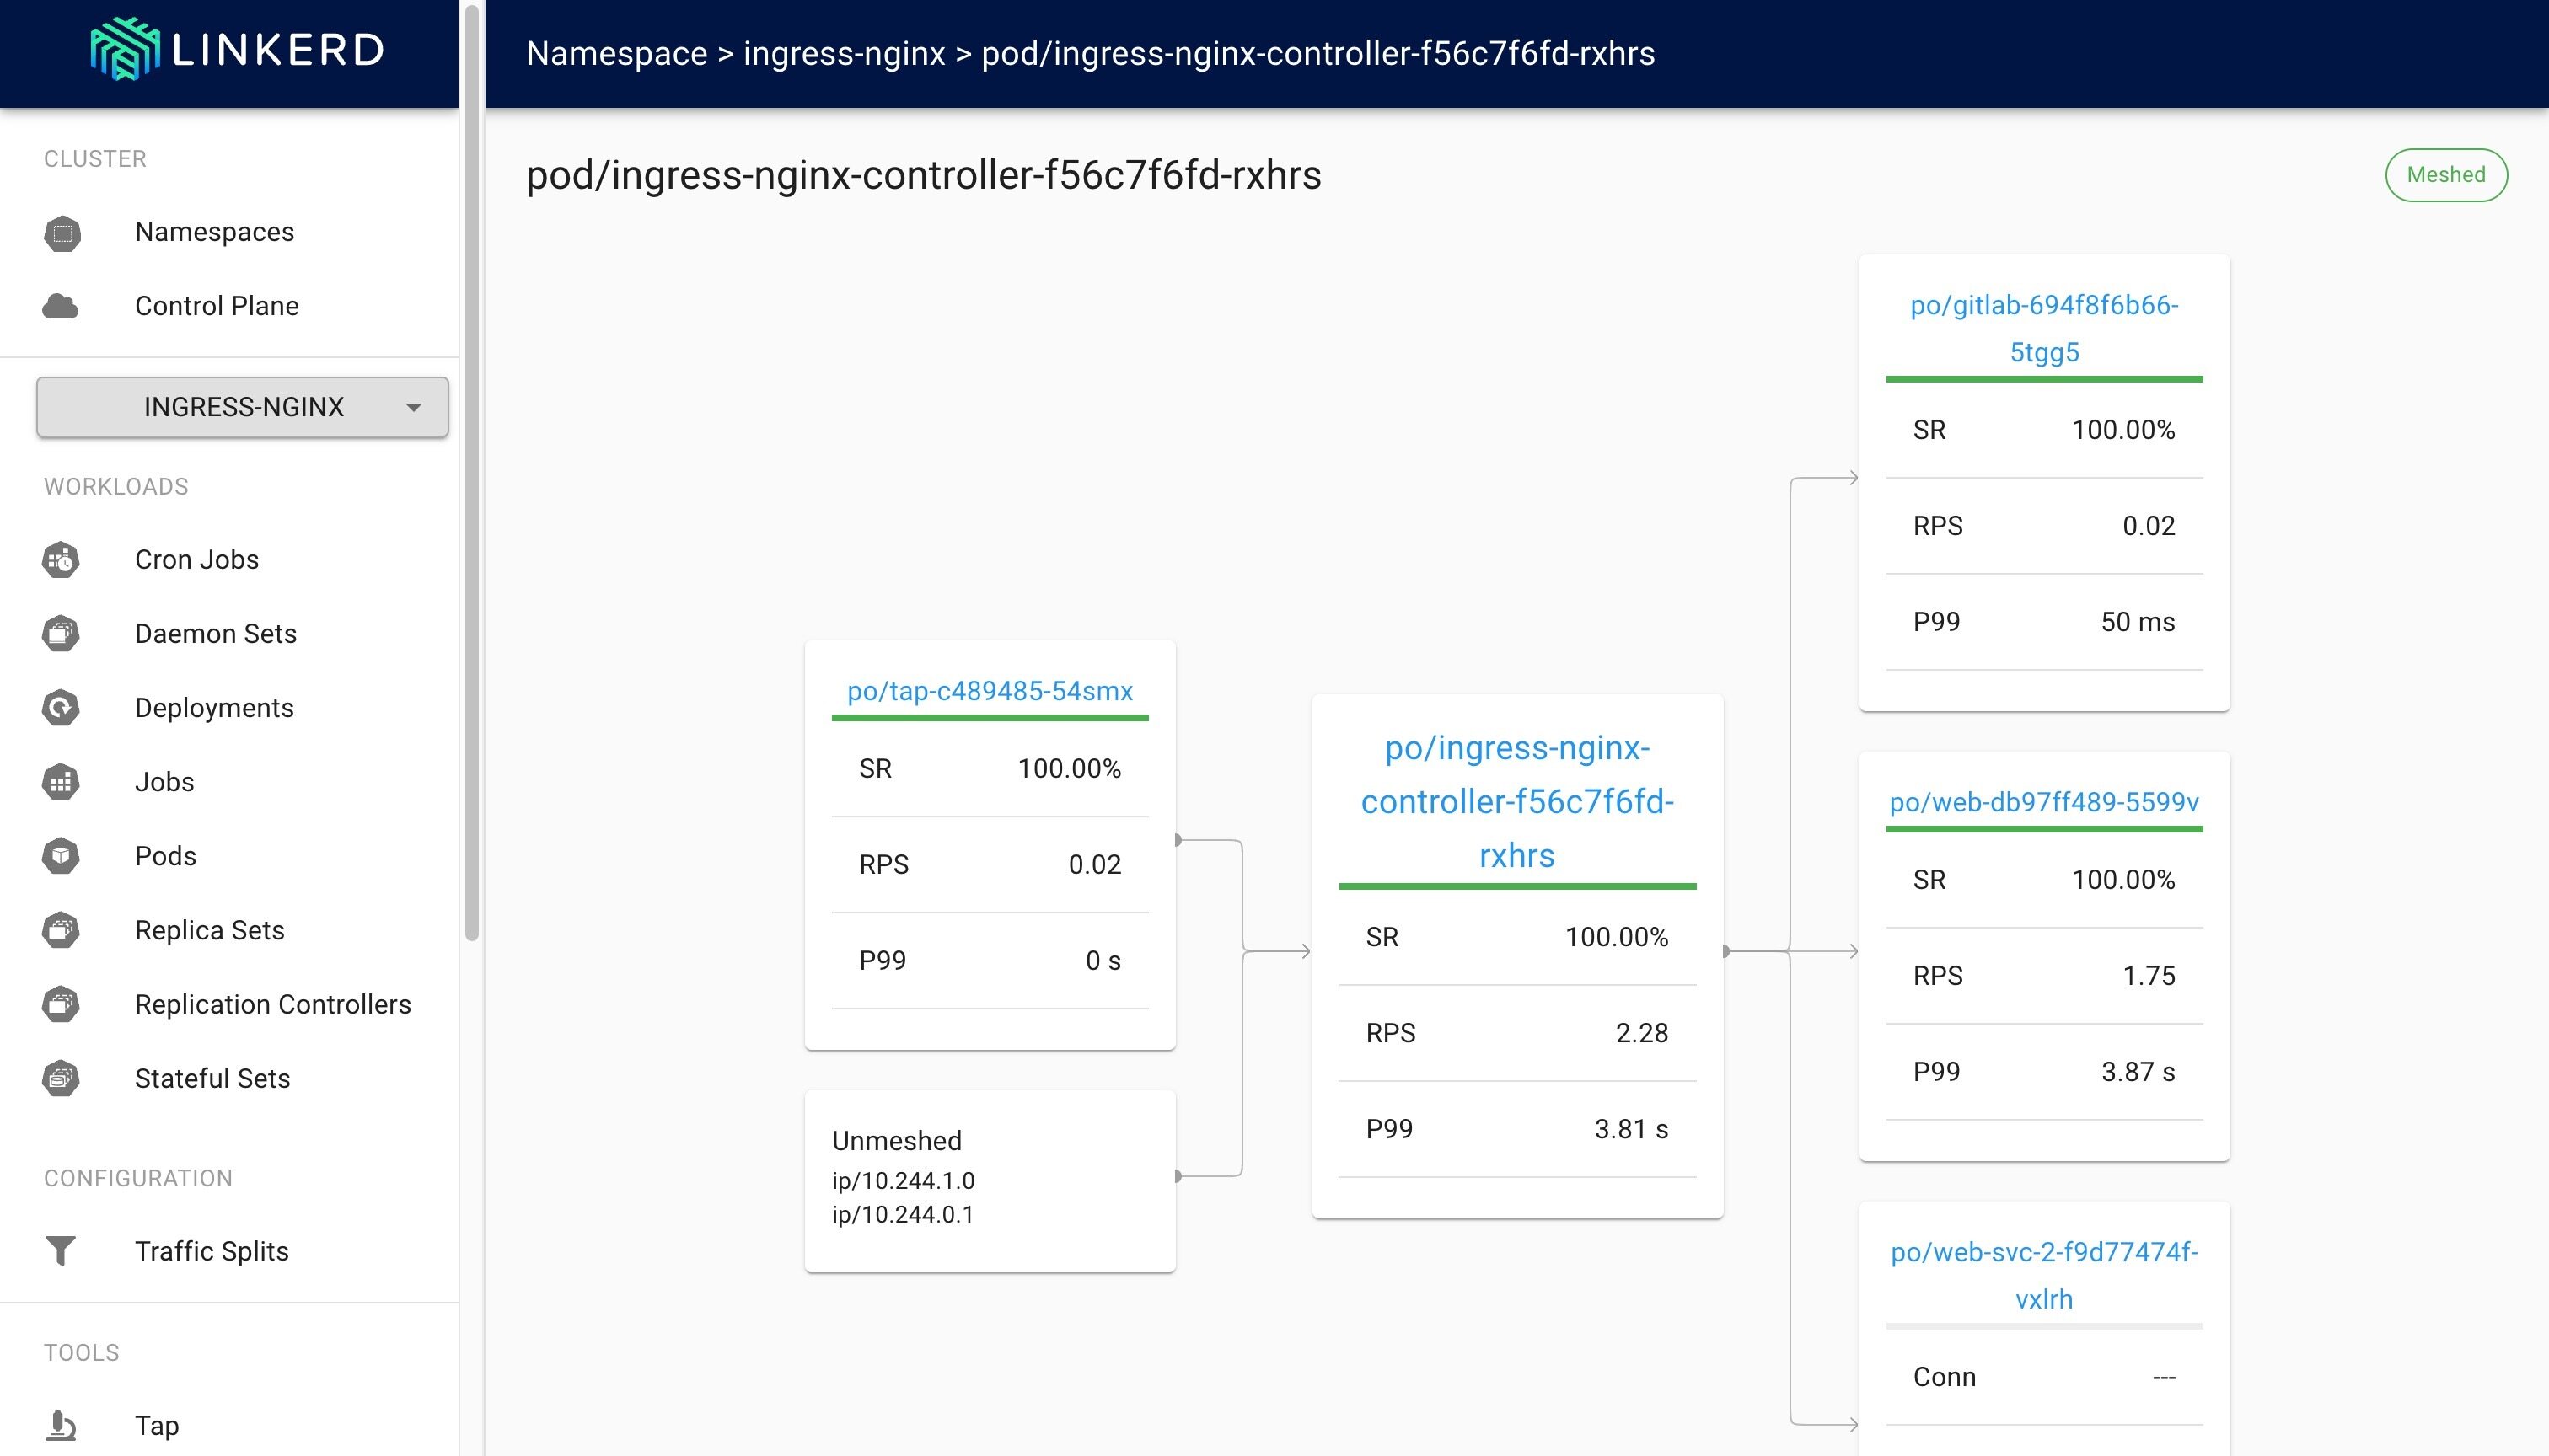2549x1456 pixels.
Task: Select the Stateful Sets menu item
Action: [215, 1076]
